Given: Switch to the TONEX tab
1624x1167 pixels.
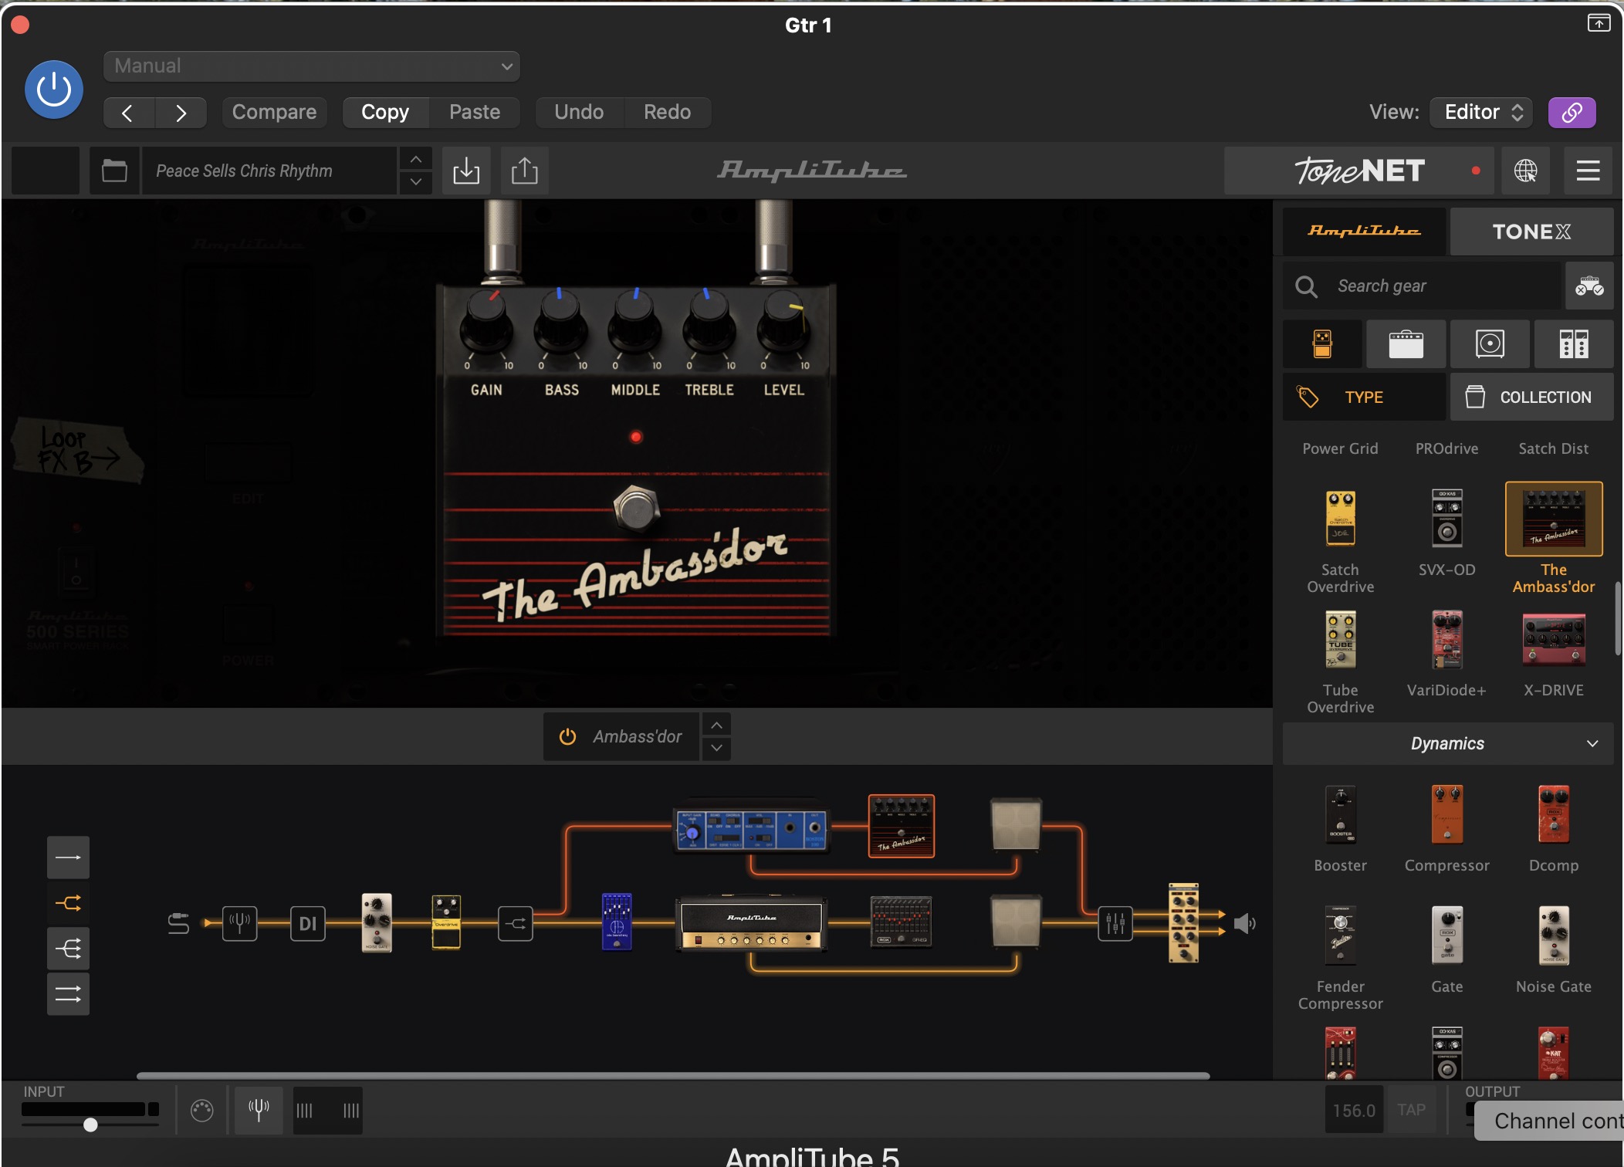Looking at the screenshot, I should click(x=1531, y=232).
